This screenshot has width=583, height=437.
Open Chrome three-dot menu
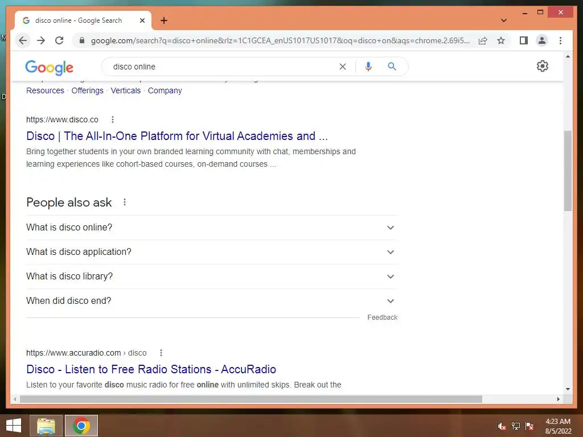(x=560, y=40)
